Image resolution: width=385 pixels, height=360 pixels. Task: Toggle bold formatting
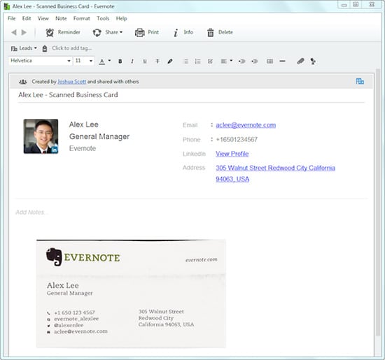120,62
